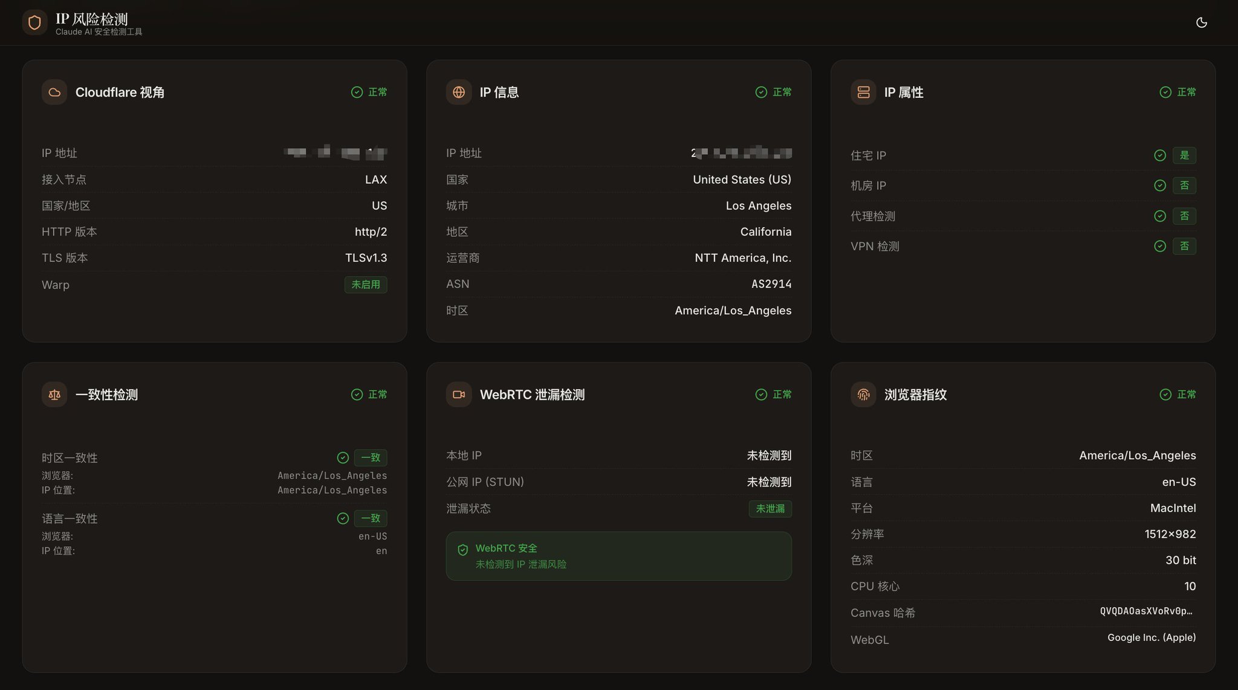Click the server icon beside IP 属性
Image resolution: width=1238 pixels, height=690 pixels.
pyautogui.click(x=863, y=92)
